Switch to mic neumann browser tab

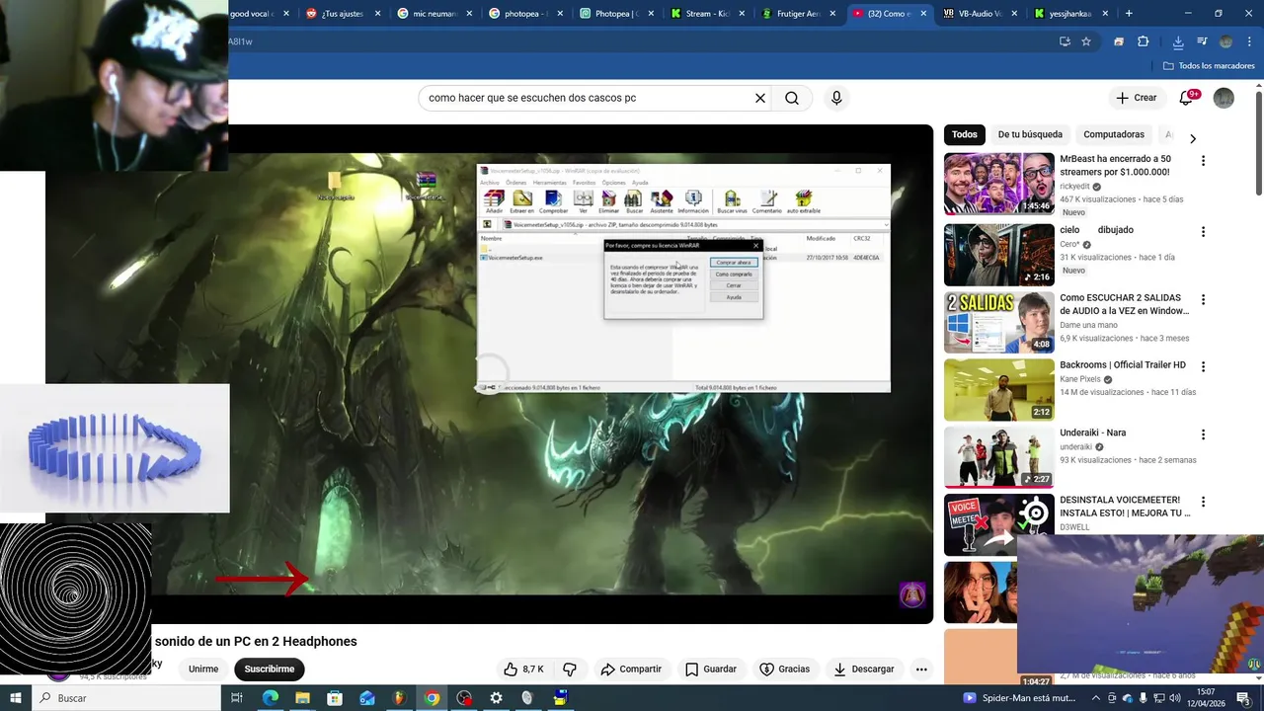[x=434, y=14]
